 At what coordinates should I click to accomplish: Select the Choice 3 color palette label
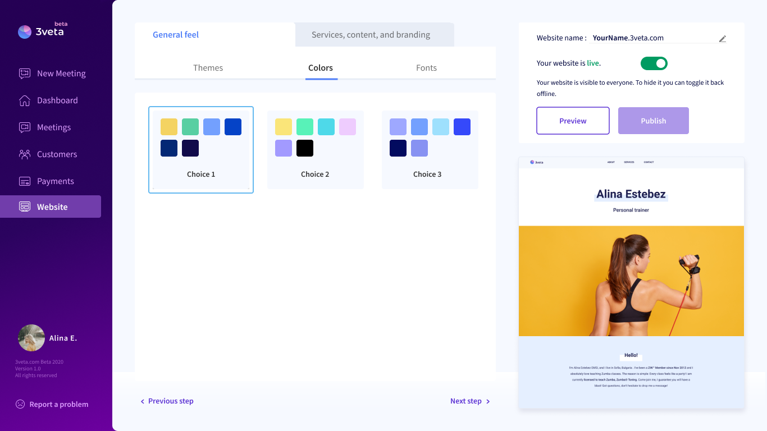427,175
